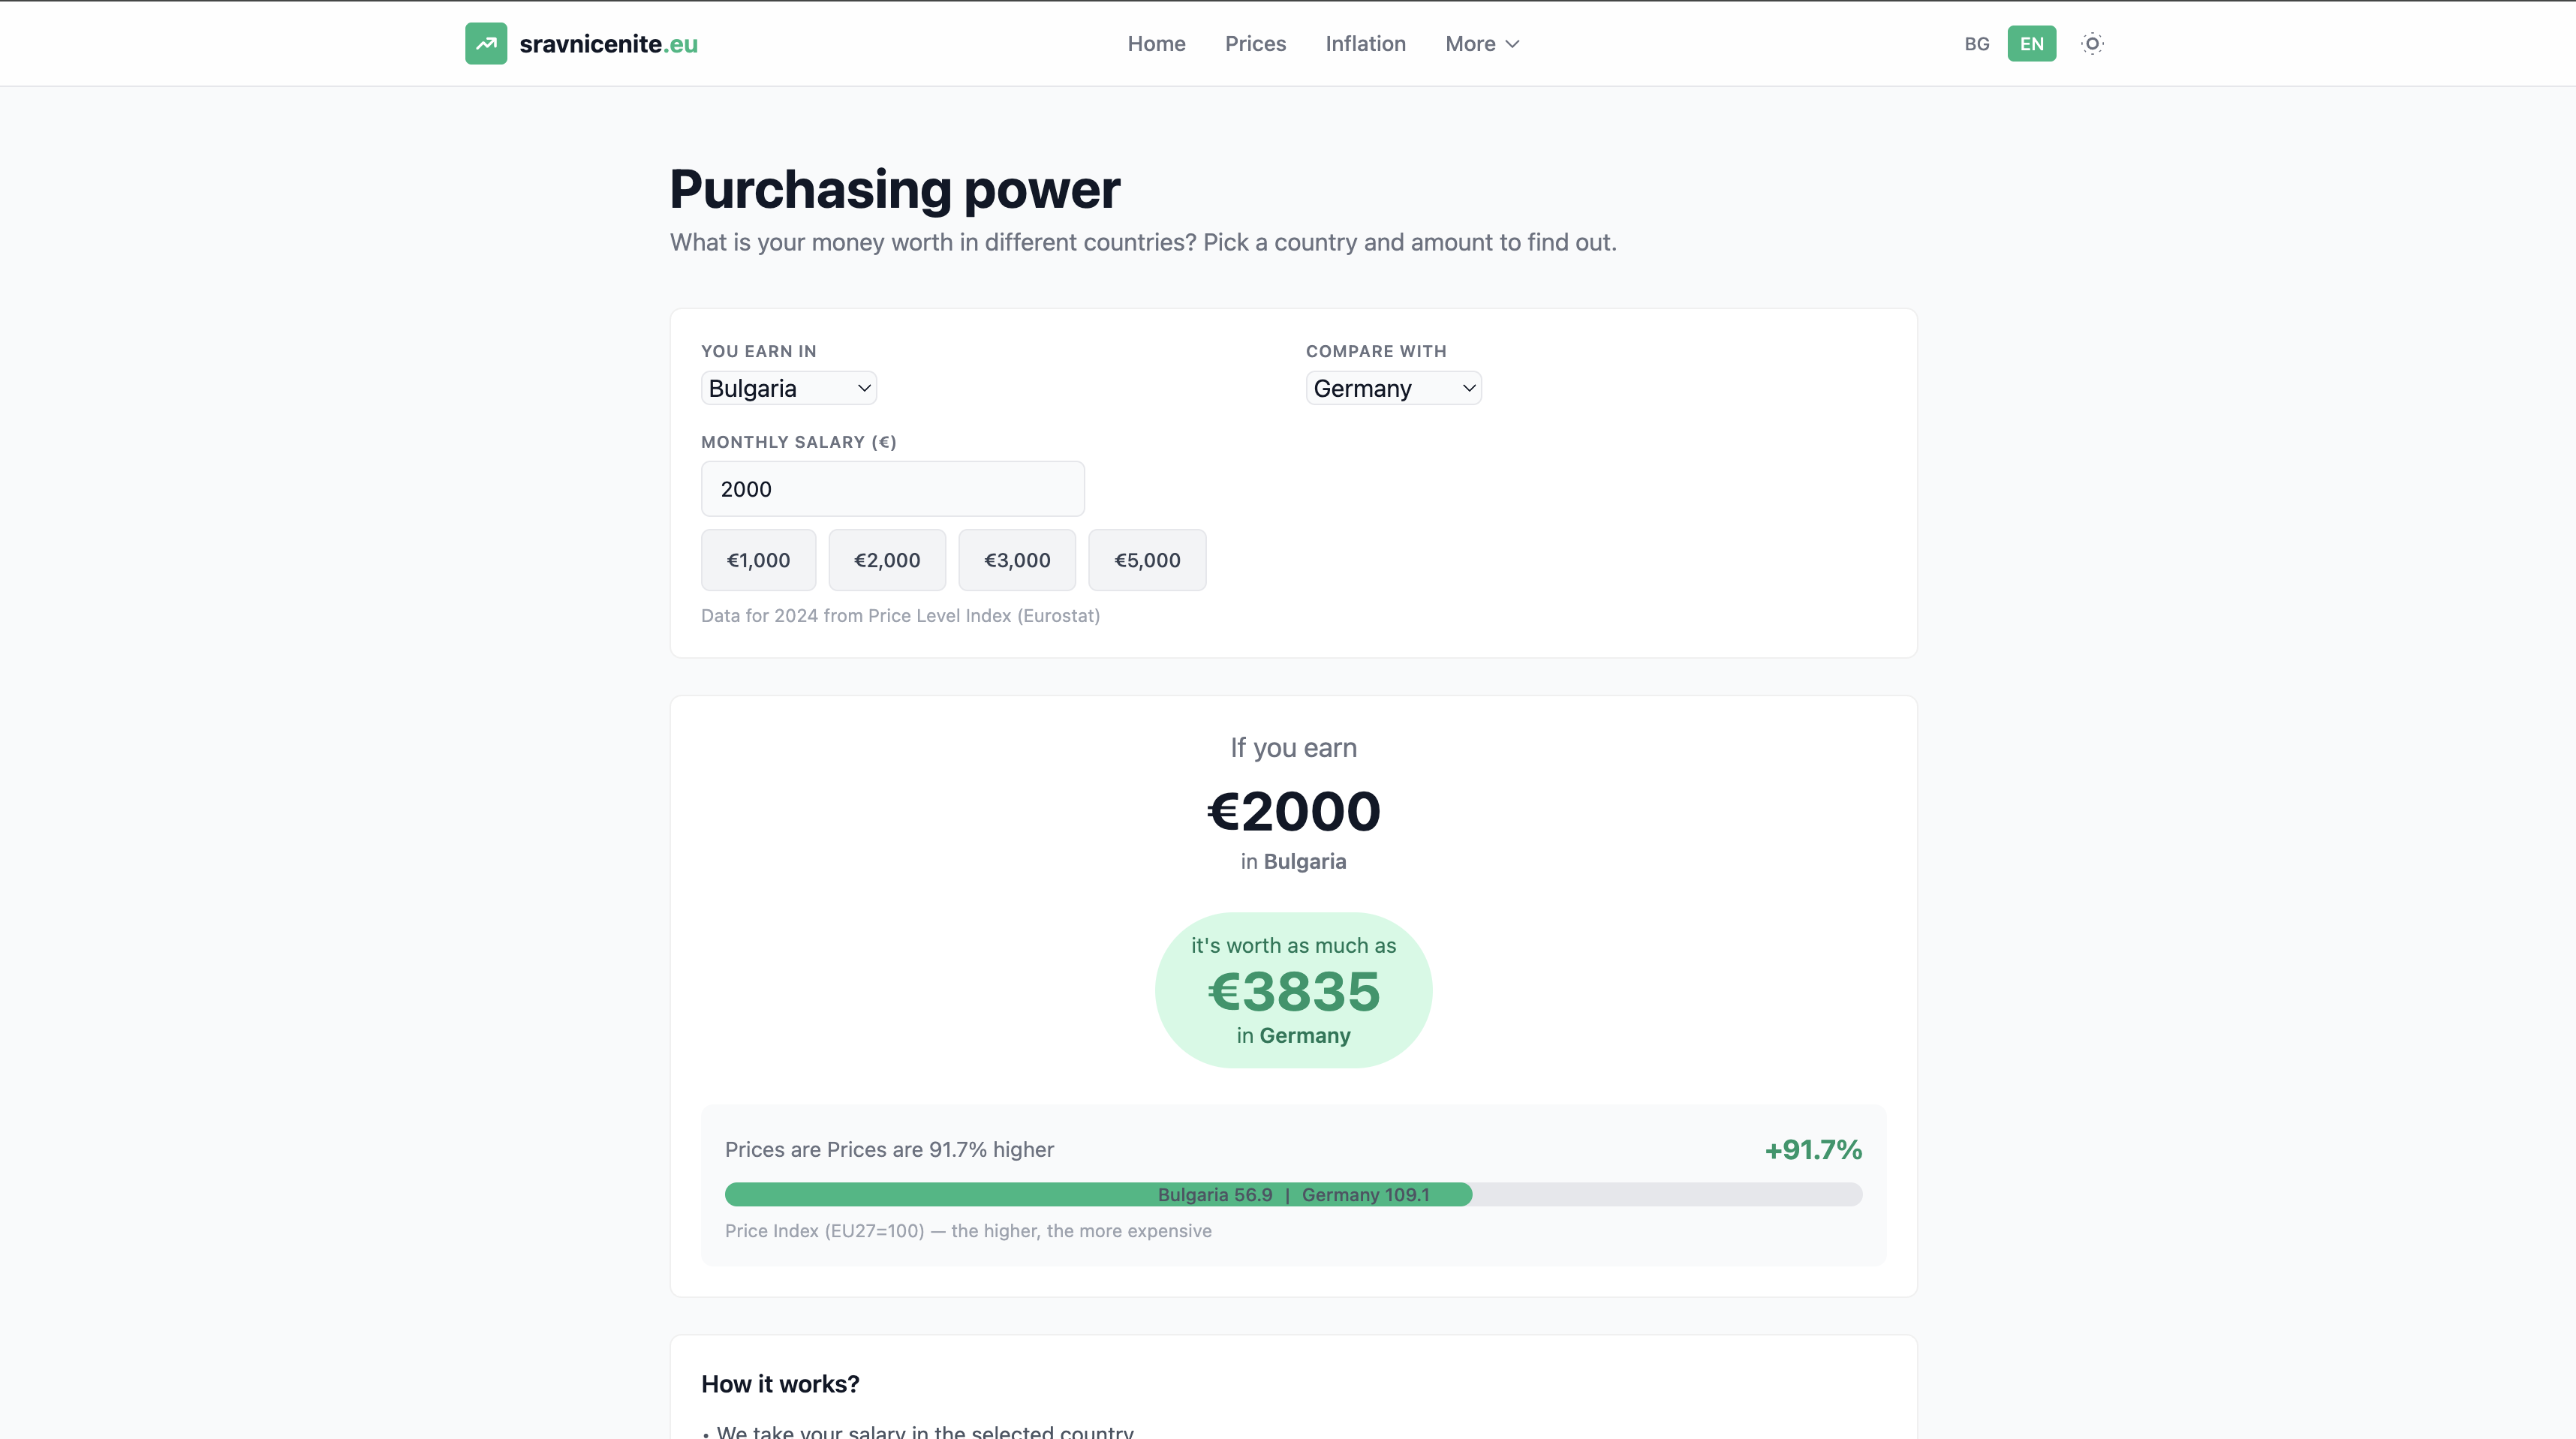Toggle the light/dark theme sun icon
The width and height of the screenshot is (2576, 1439).
pos(2092,44)
